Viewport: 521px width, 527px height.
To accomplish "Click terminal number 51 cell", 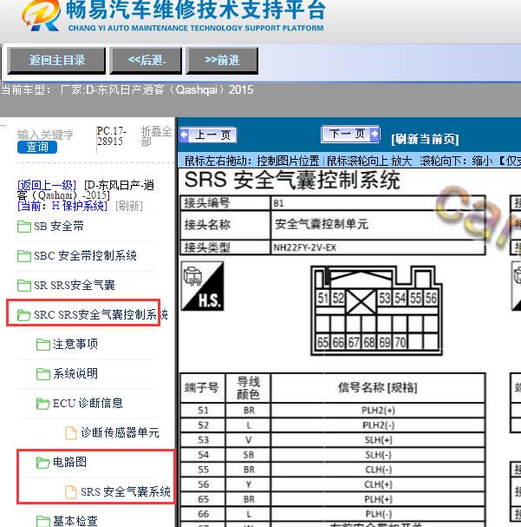I will click(x=203, y=411).
